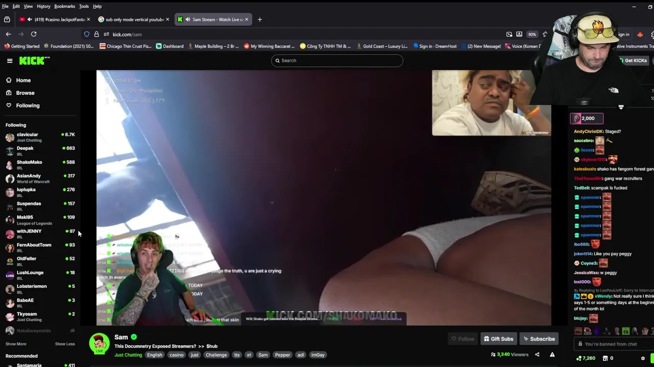Open the Firefox tab list button
654x367 pixels.
point(7,19)
